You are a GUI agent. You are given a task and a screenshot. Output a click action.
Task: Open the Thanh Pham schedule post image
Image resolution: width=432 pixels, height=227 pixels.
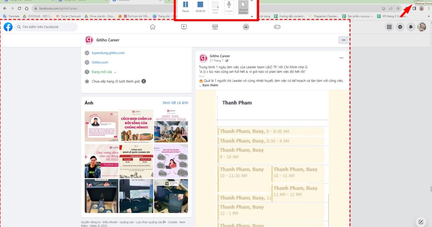pos(272,159)
